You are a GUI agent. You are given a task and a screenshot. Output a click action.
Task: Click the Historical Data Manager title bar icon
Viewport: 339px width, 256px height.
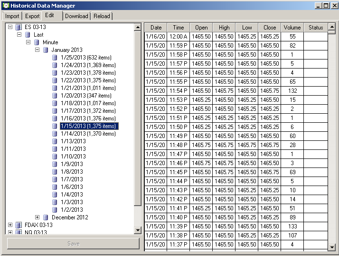pyautogui.click(x=6, y=5)
